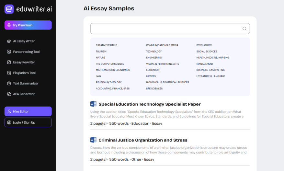Select Business & Marketing category
Viewport: 284px width, 171px height.
pyautogui.click(x=210, y=70)
